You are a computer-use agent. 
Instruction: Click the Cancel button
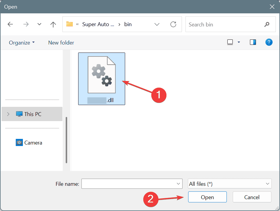252,197
